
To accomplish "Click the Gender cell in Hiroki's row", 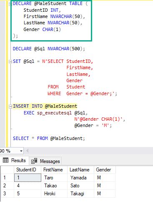I will click(x=105, y=194).
